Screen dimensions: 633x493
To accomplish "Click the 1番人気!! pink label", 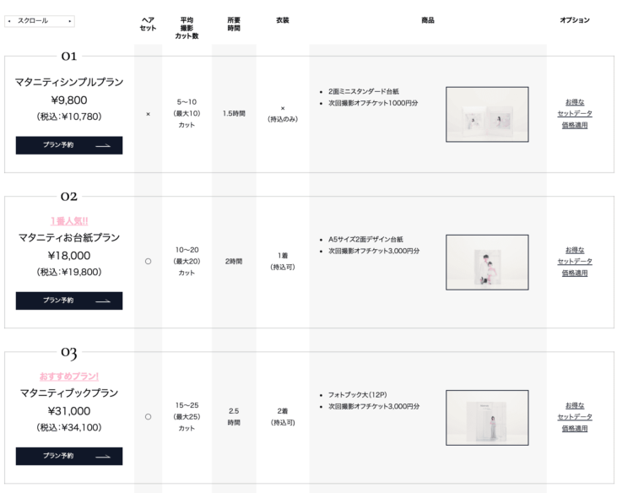I will pyautogui.click(x=69, y=221).
